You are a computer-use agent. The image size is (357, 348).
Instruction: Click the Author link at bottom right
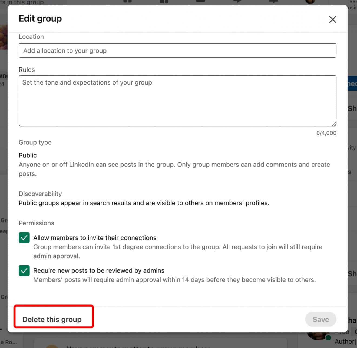[345, 341]
